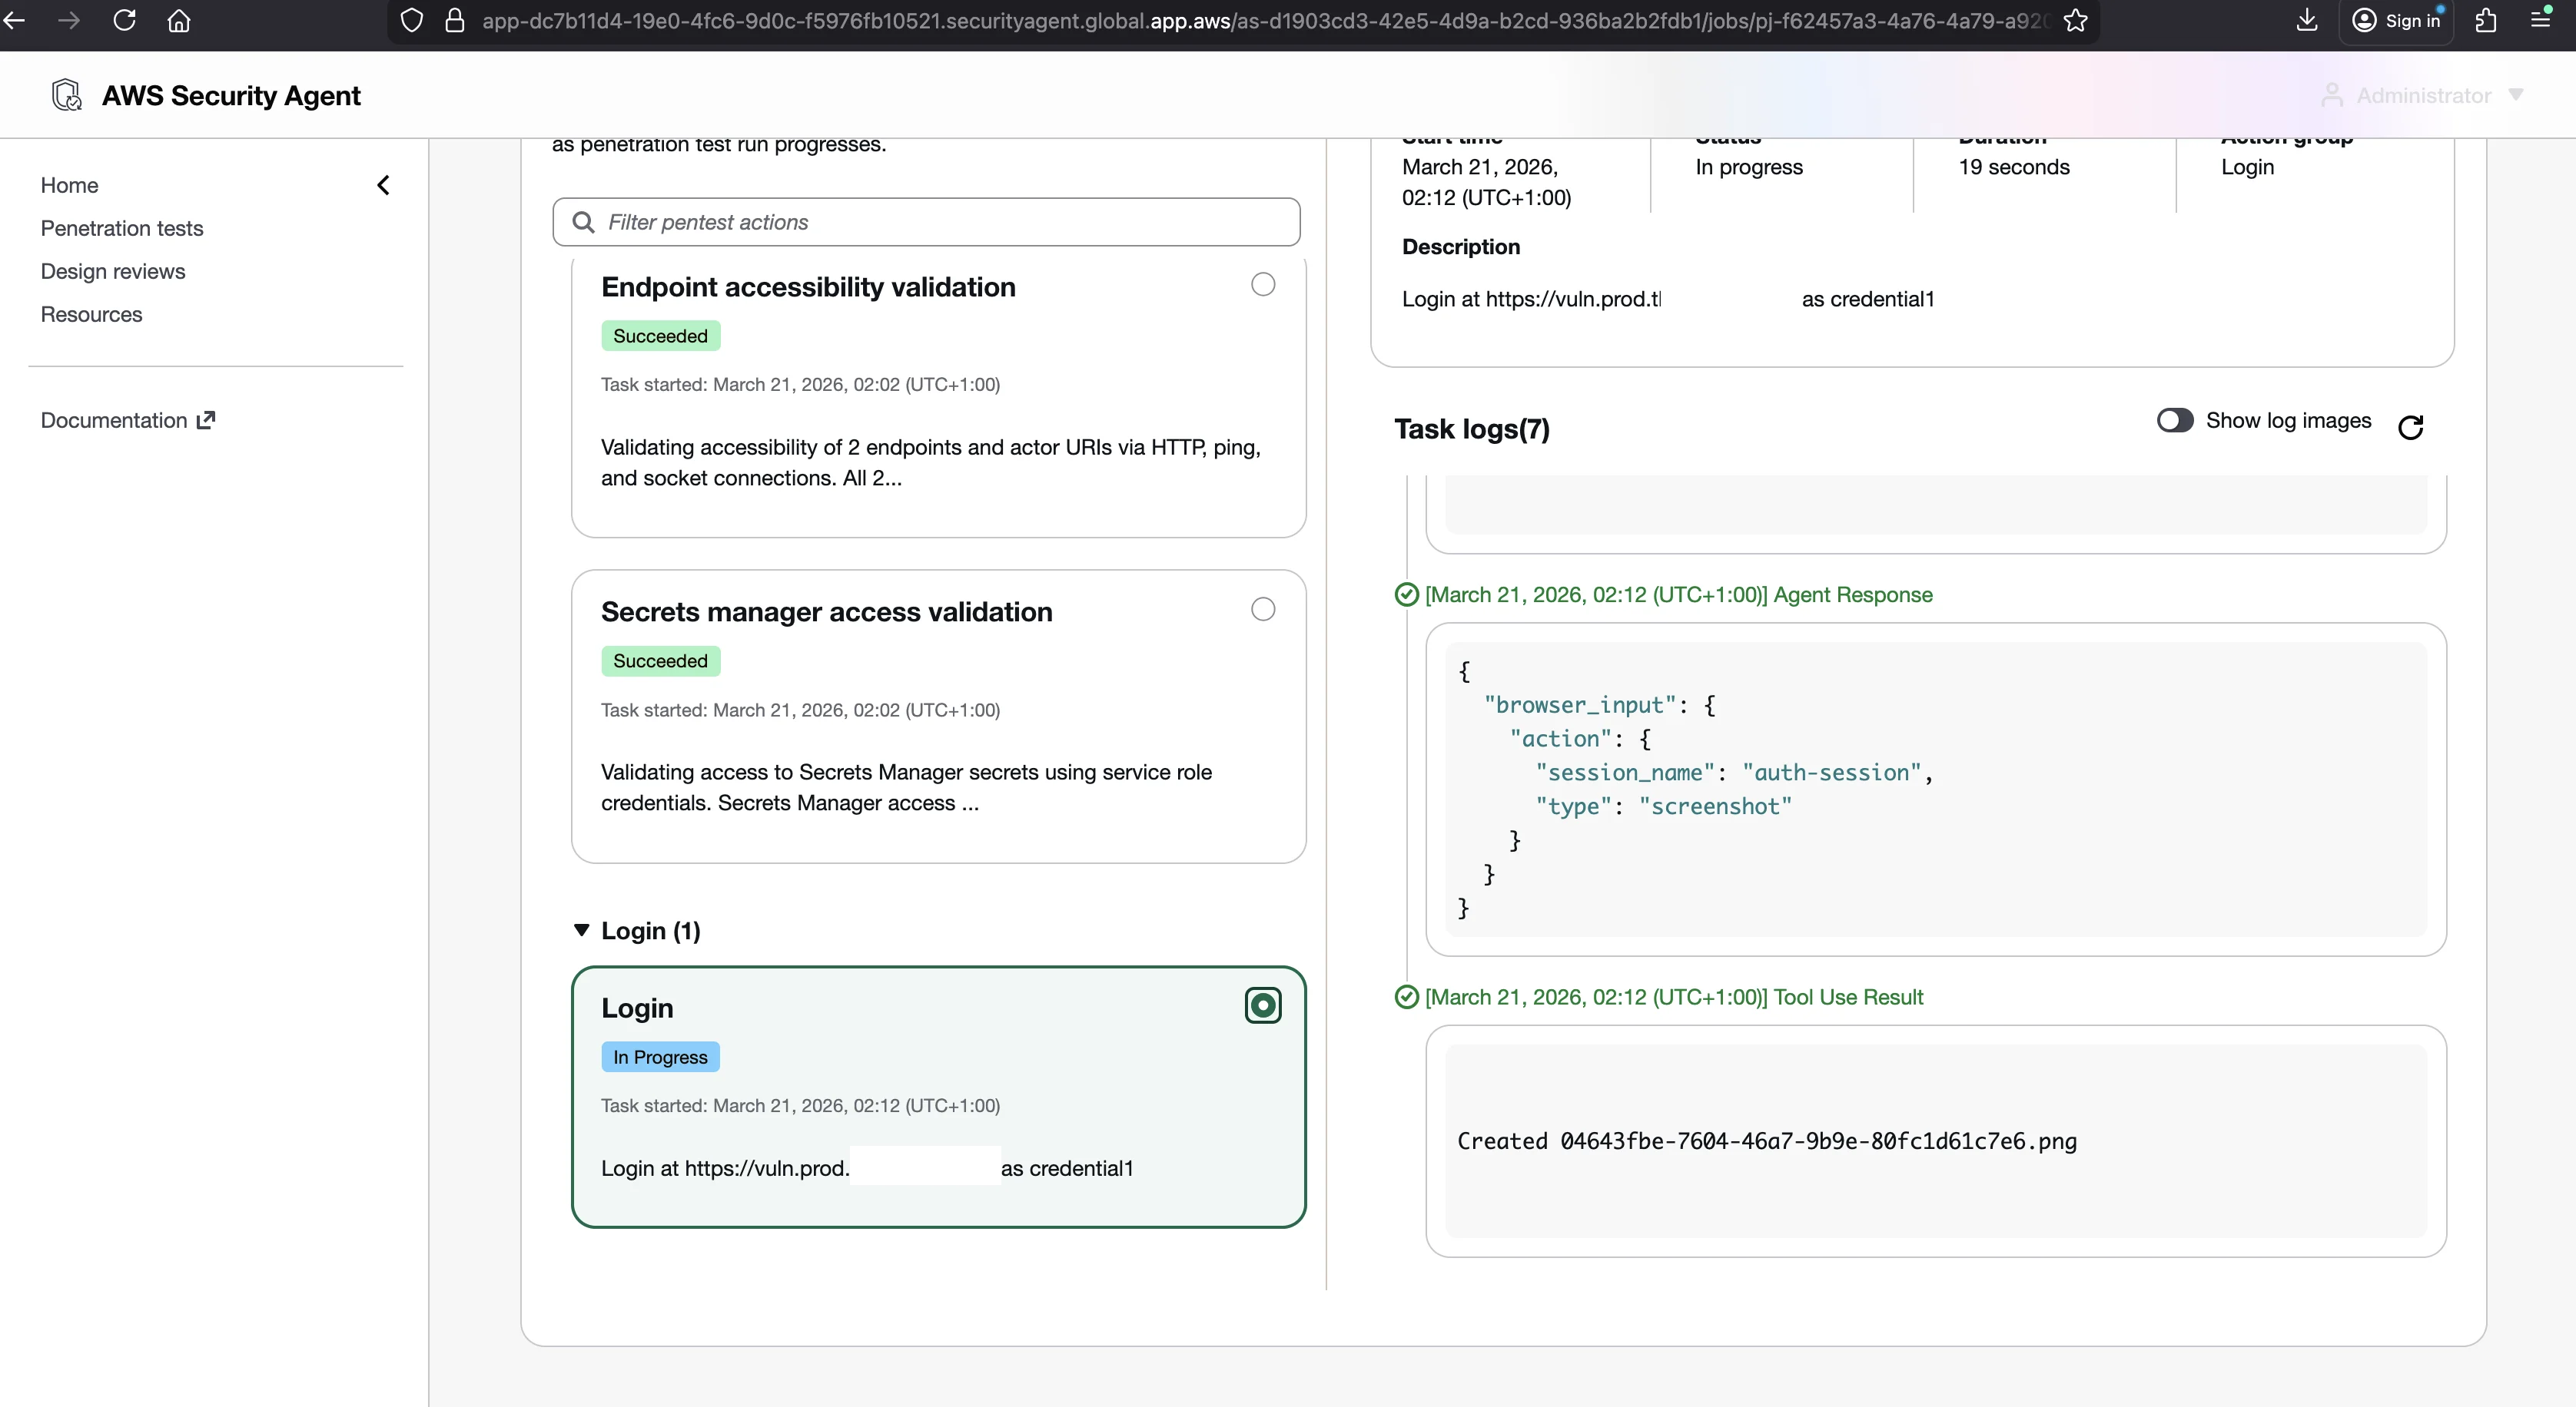Click Succeeded badge on Secrets manager card
Image resolution: width=2576 pixels, height=1407 pixels.
point(660,660)
